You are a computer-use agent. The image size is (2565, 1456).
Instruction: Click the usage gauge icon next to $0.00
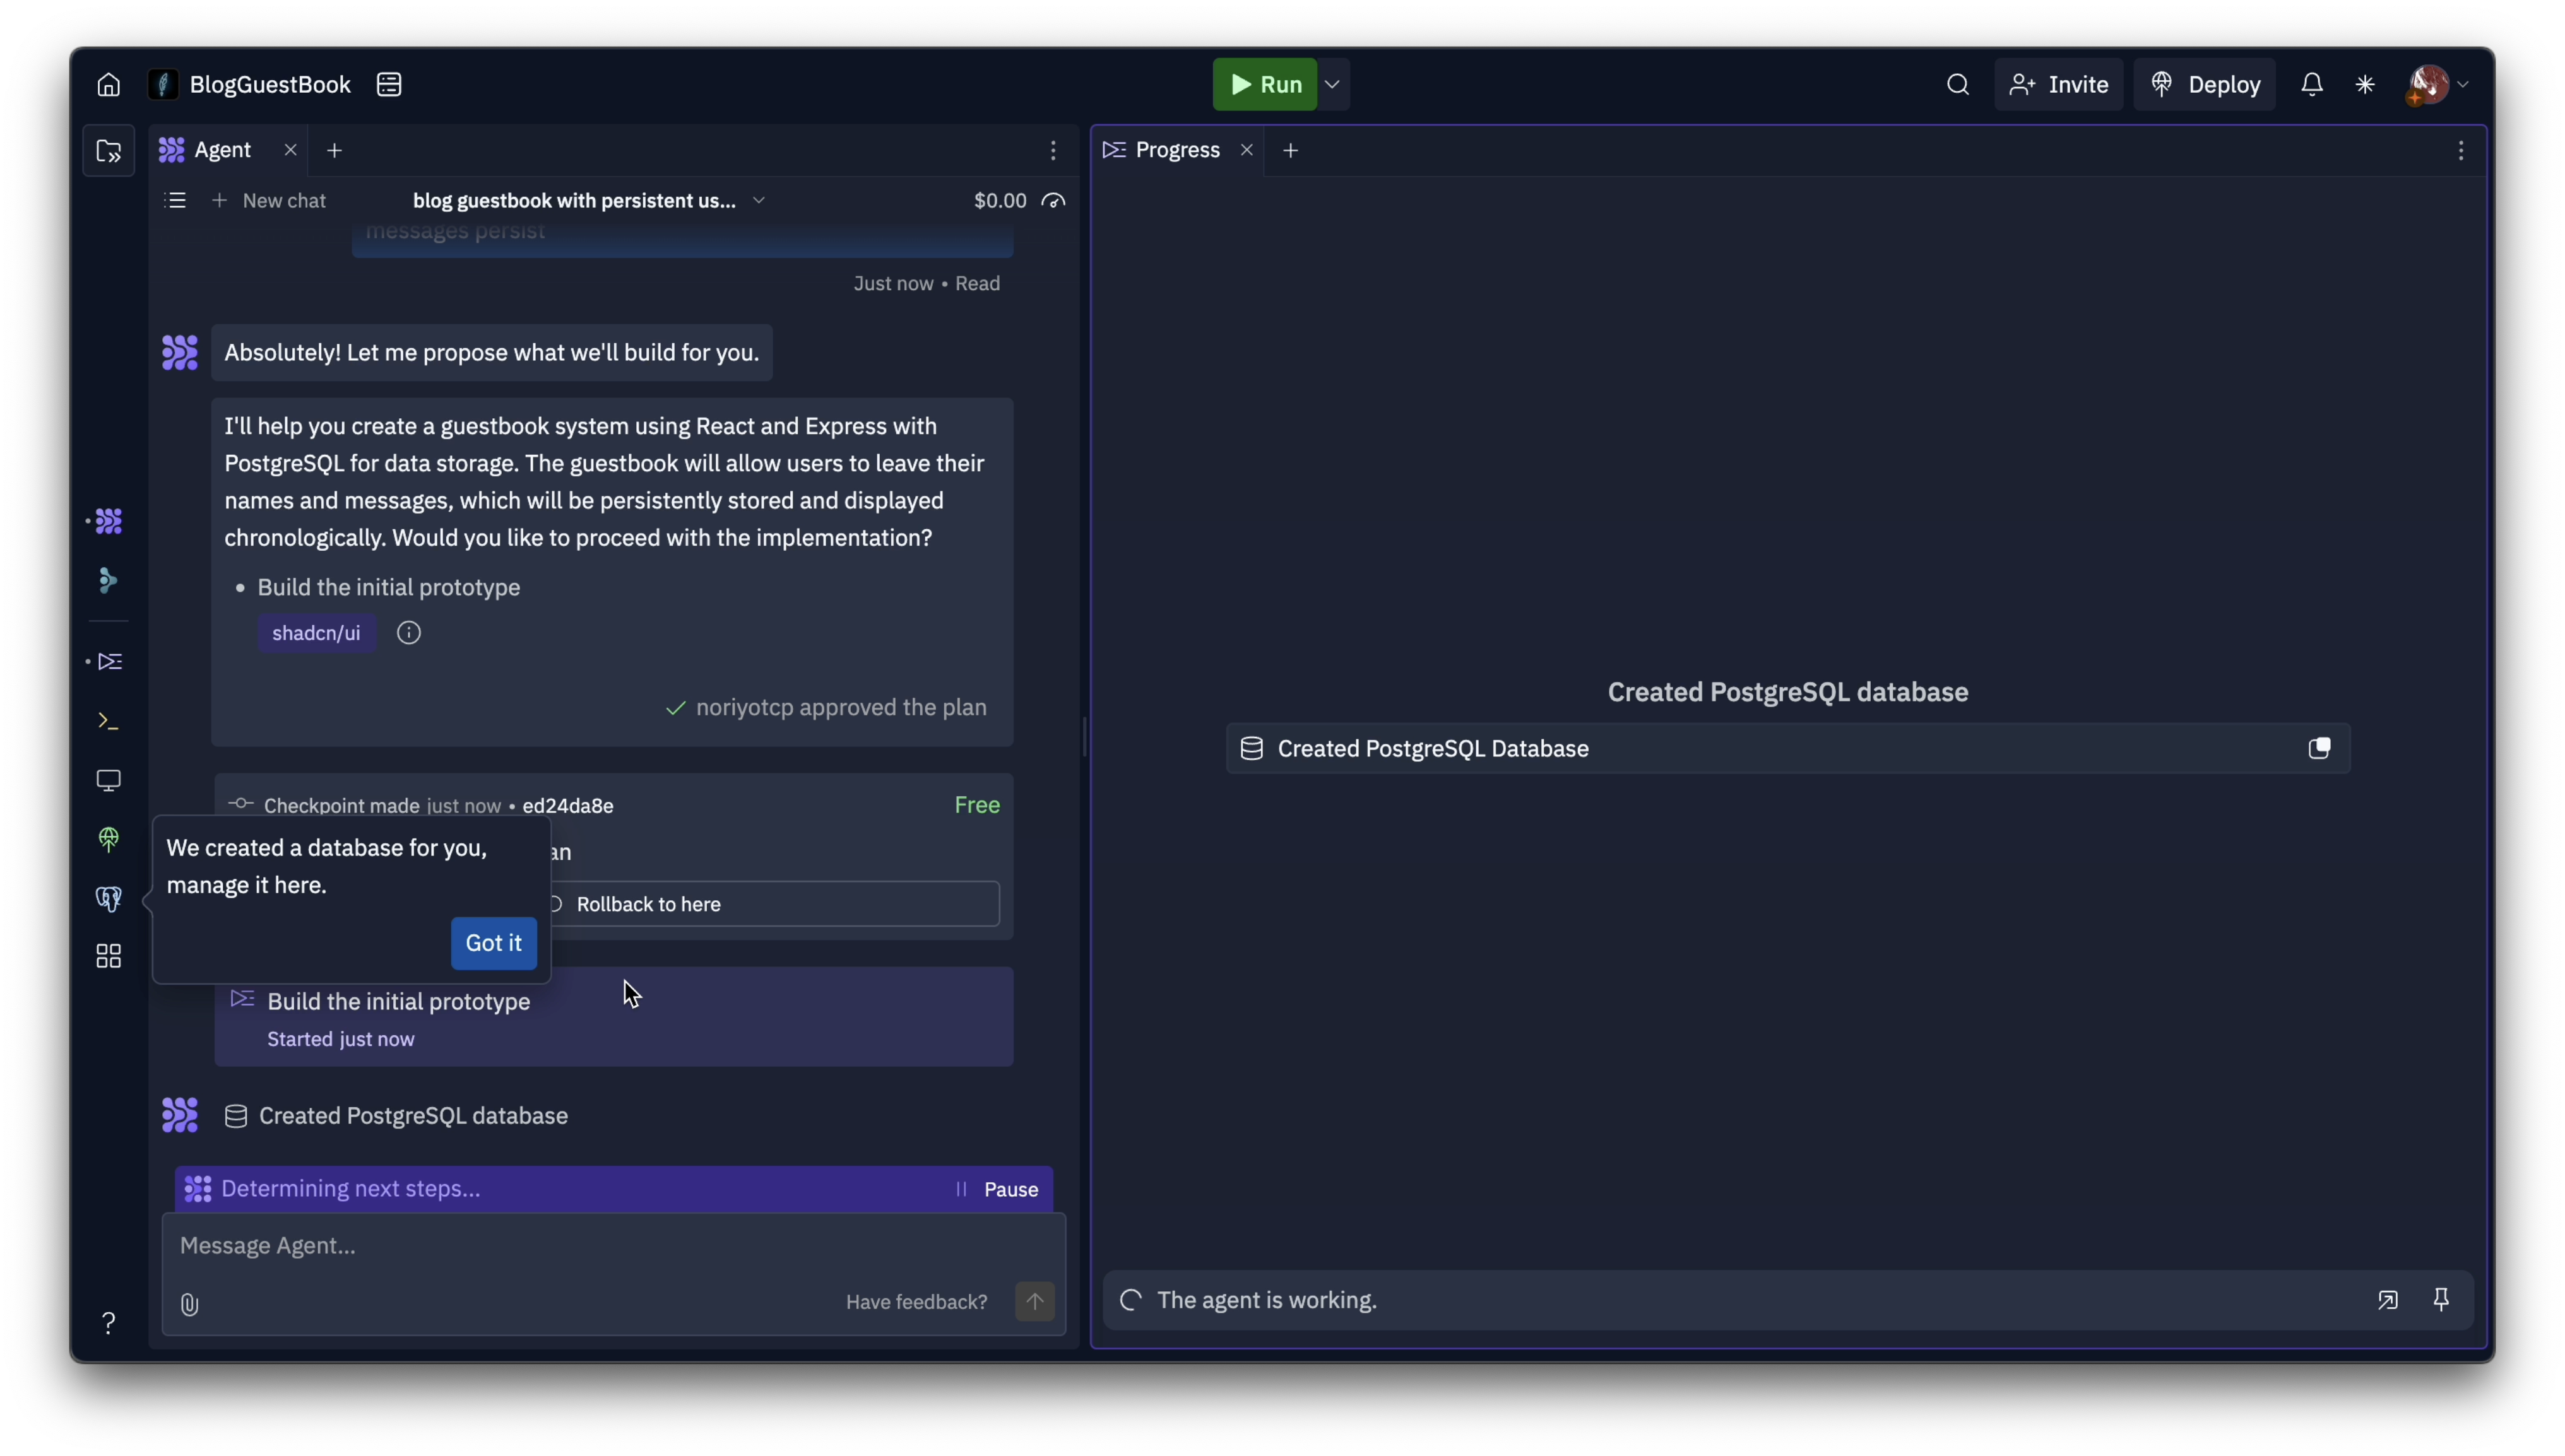[x=1052, y=201]
